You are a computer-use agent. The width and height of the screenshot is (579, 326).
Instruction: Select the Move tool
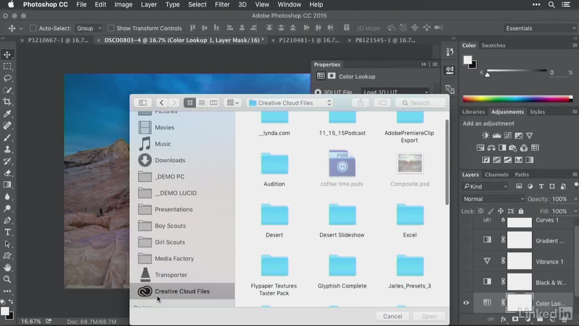[7, 55]
